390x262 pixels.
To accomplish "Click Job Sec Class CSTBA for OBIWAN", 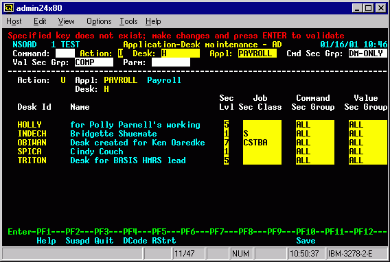I will point(262,143).
